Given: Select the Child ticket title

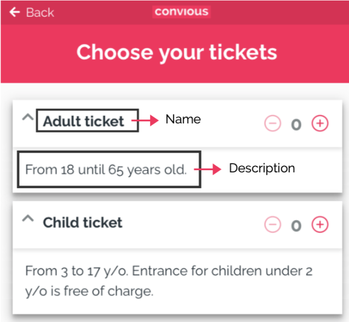Looking at the screenshot, I should [83, 222].
